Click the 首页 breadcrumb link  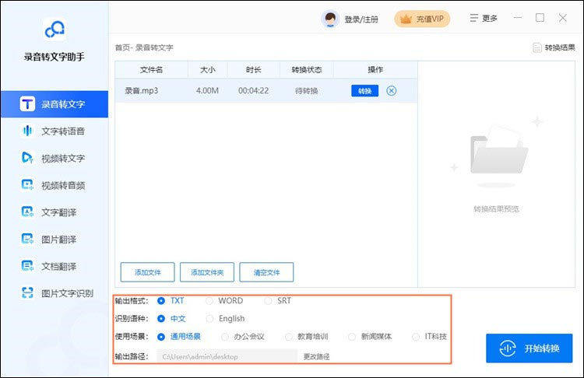tap(122, 47)
